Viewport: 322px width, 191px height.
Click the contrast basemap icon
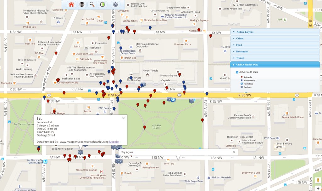coord(102,4)
